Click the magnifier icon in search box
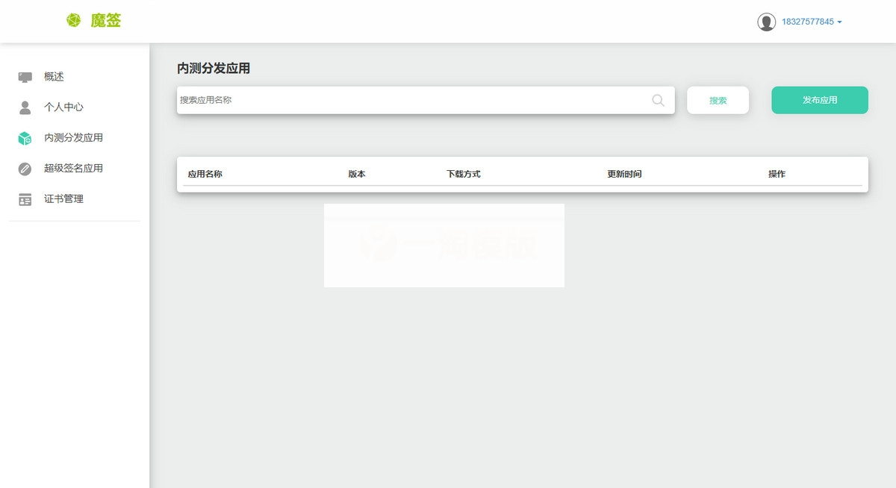This screenshot has width=896, height=488. click(x=657, y=100)
